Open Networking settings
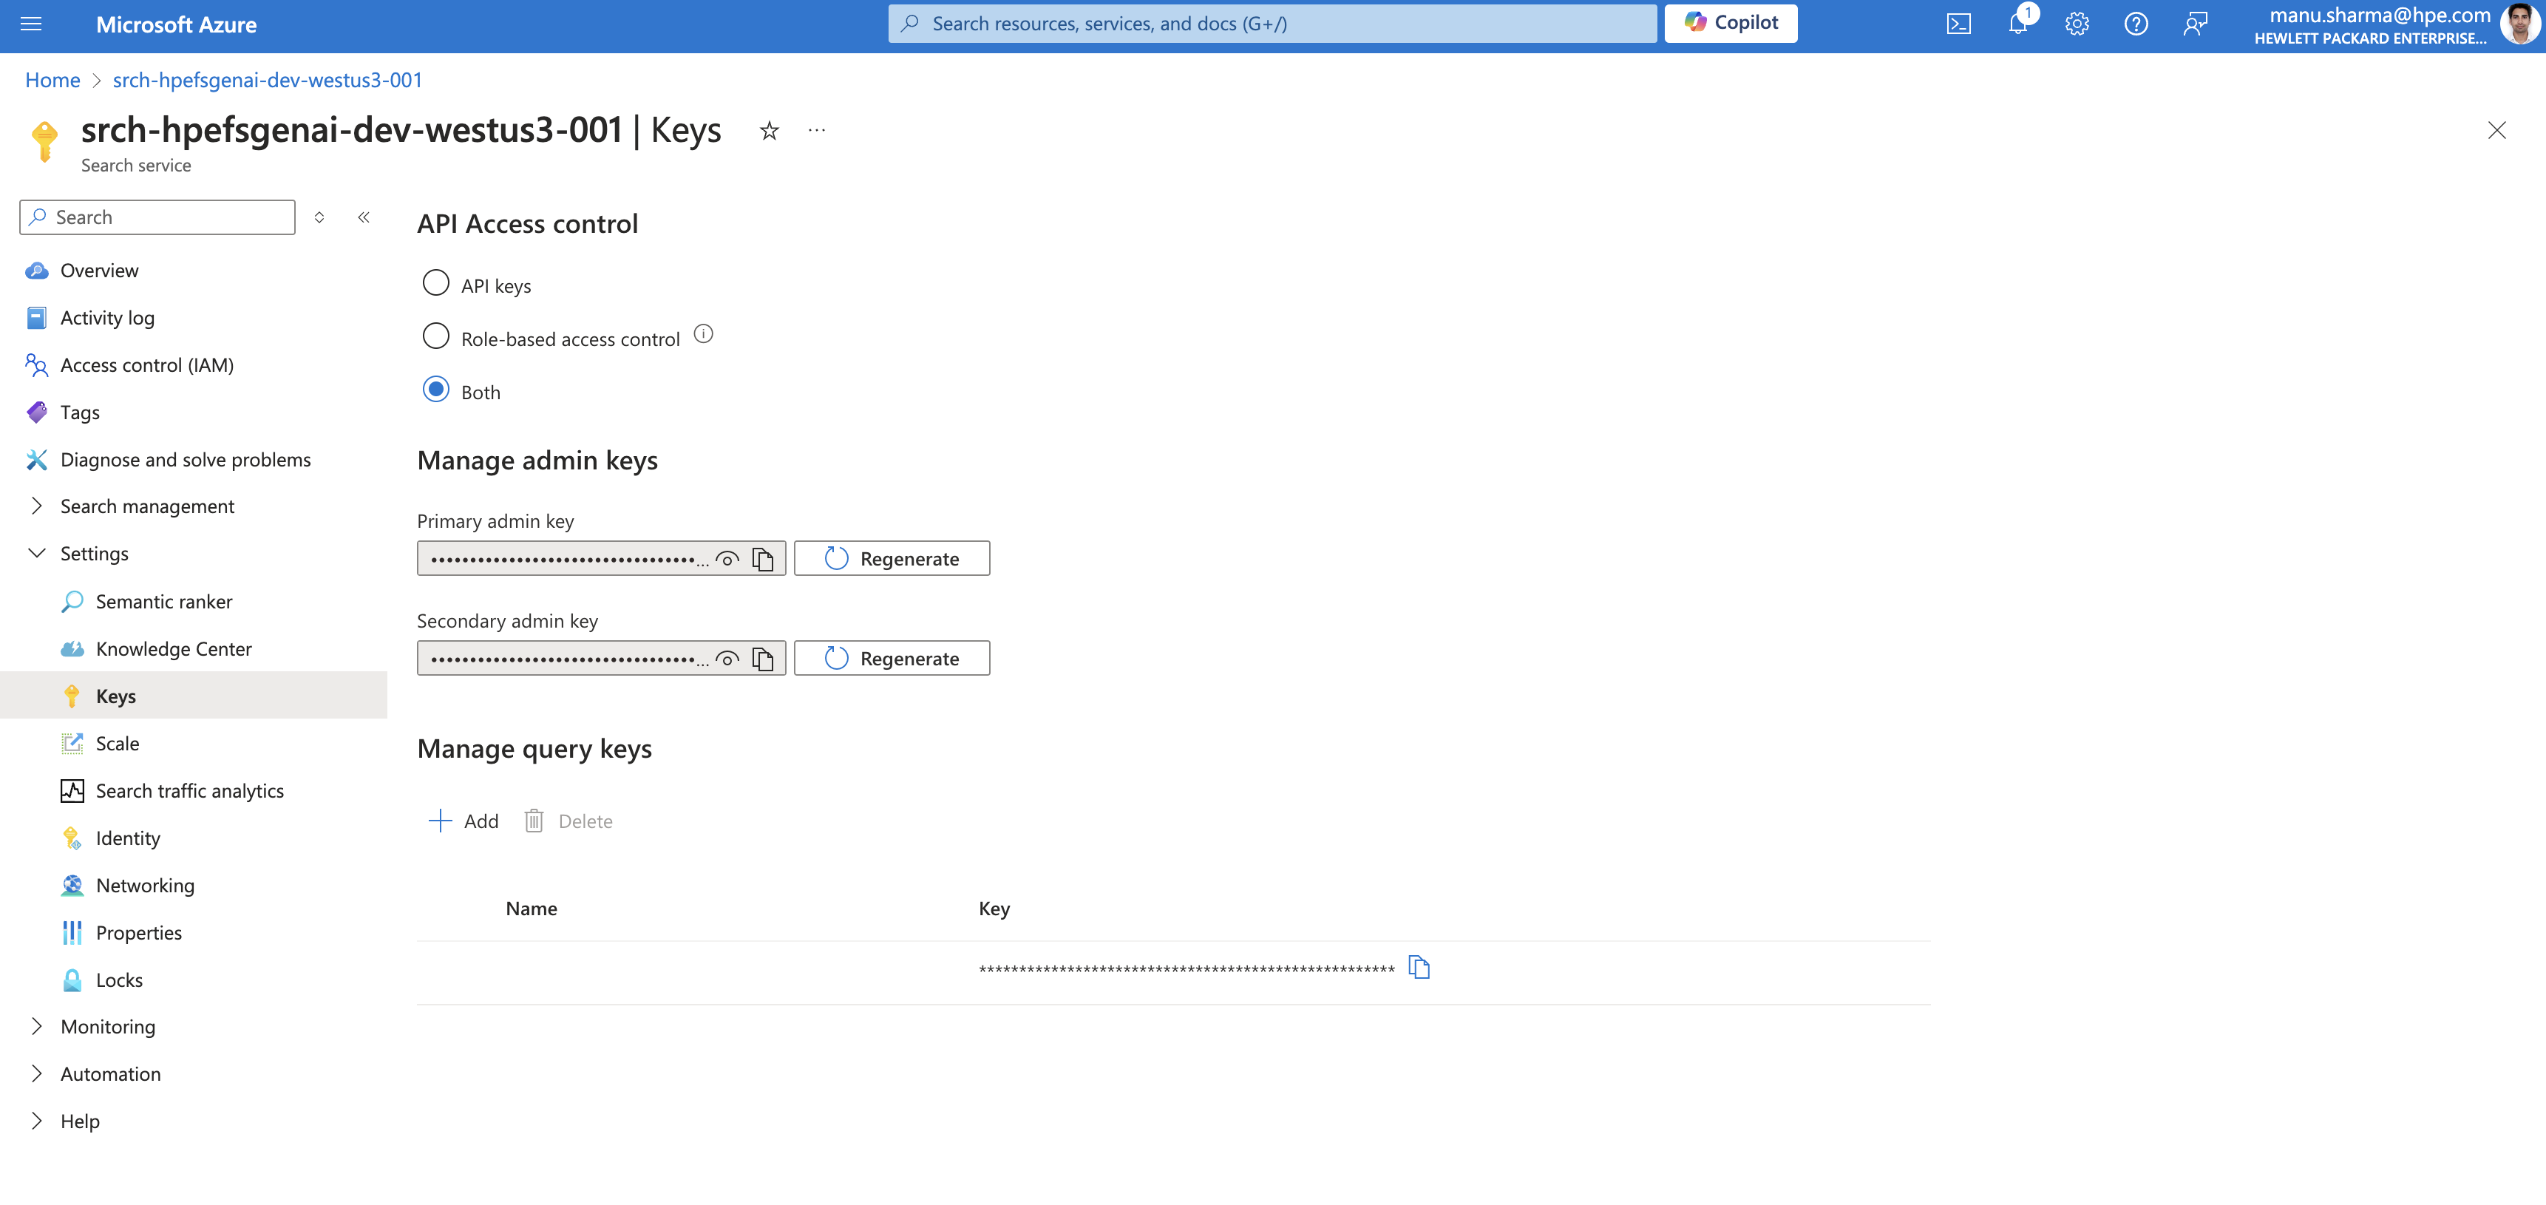The image size is (2546, 1205). [x=144, y=886]
